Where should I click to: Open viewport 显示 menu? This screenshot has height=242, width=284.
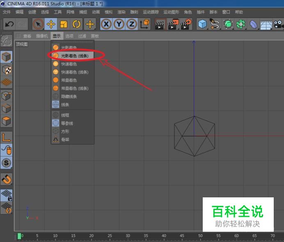(57, 36)
